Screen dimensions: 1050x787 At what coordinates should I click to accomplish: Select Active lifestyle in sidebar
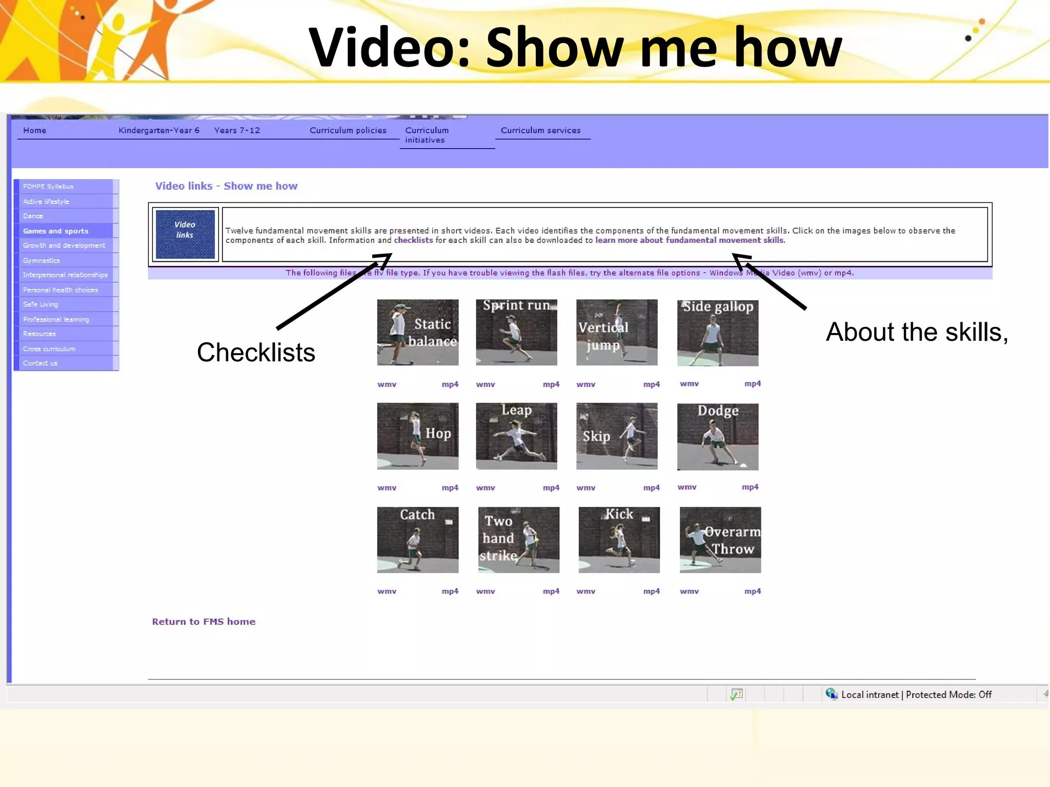66,201
